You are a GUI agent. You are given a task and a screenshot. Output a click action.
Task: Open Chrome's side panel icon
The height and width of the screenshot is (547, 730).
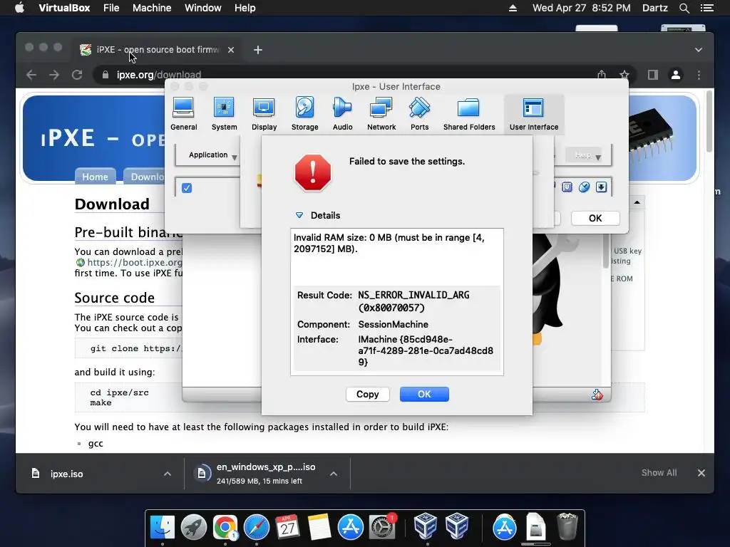653,74
